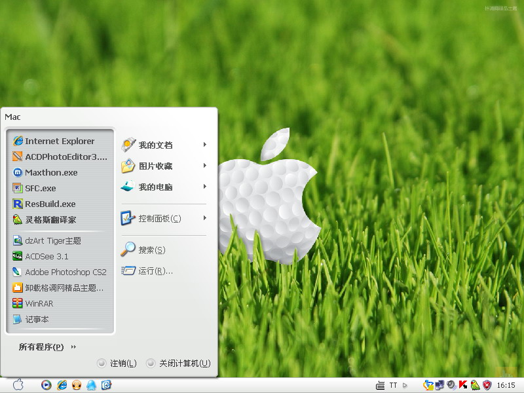
Task: Expand the 图片收藏 submenu arrow
Action: tap(205, 166)
